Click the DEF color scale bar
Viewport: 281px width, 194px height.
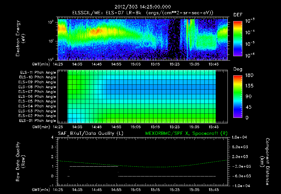click(x=238, y=38)
